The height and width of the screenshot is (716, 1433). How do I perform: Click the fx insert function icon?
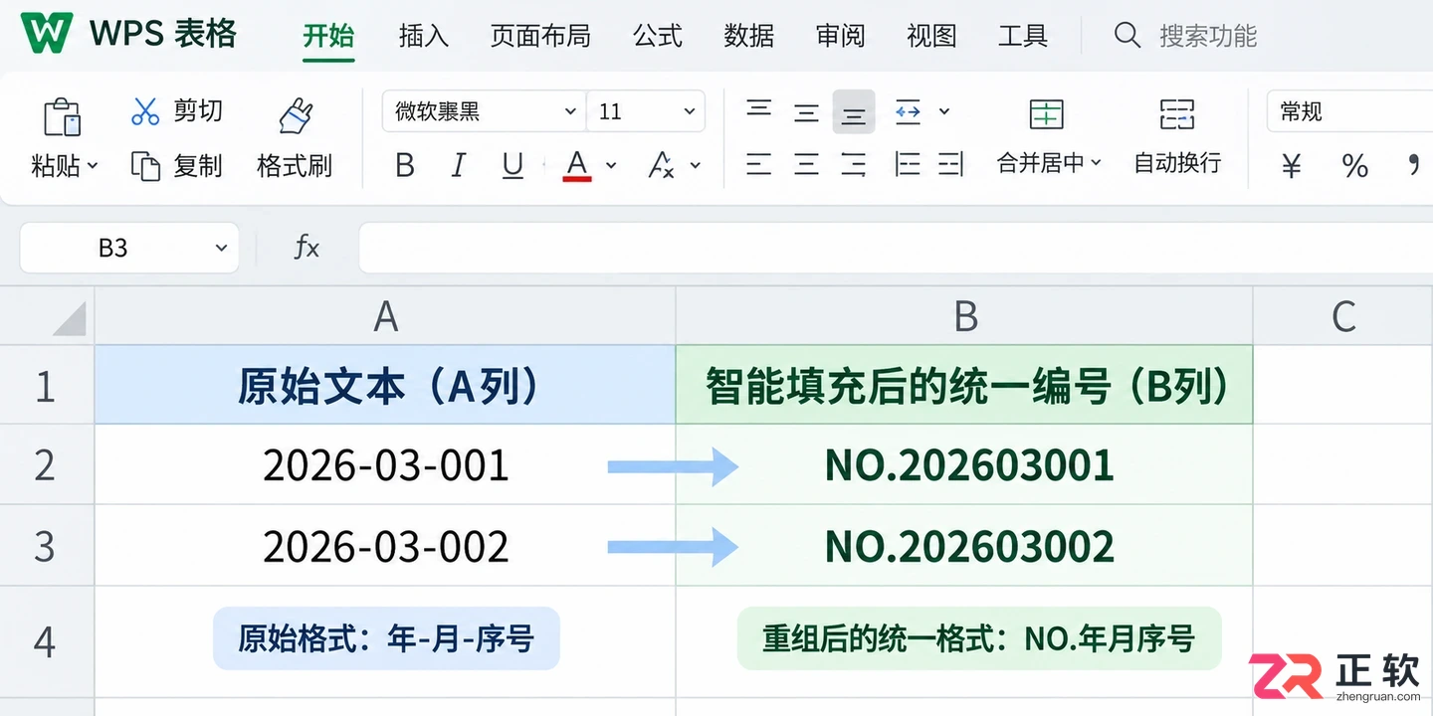307,248
